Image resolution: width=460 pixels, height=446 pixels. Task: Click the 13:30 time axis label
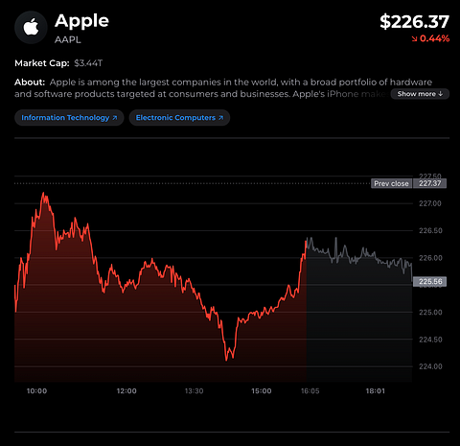[x=194, y=391]
